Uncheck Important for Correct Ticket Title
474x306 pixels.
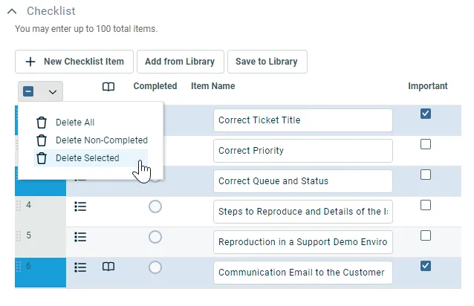coord(426,114)
